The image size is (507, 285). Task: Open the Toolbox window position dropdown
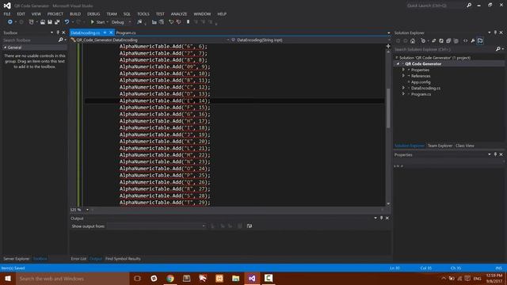pyautogui.click(x=51, y=32)
